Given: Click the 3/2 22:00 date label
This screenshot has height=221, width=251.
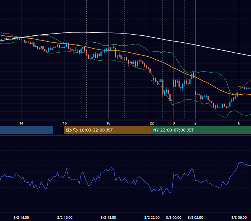Looking at the screenshot, I should pos(152,217).
